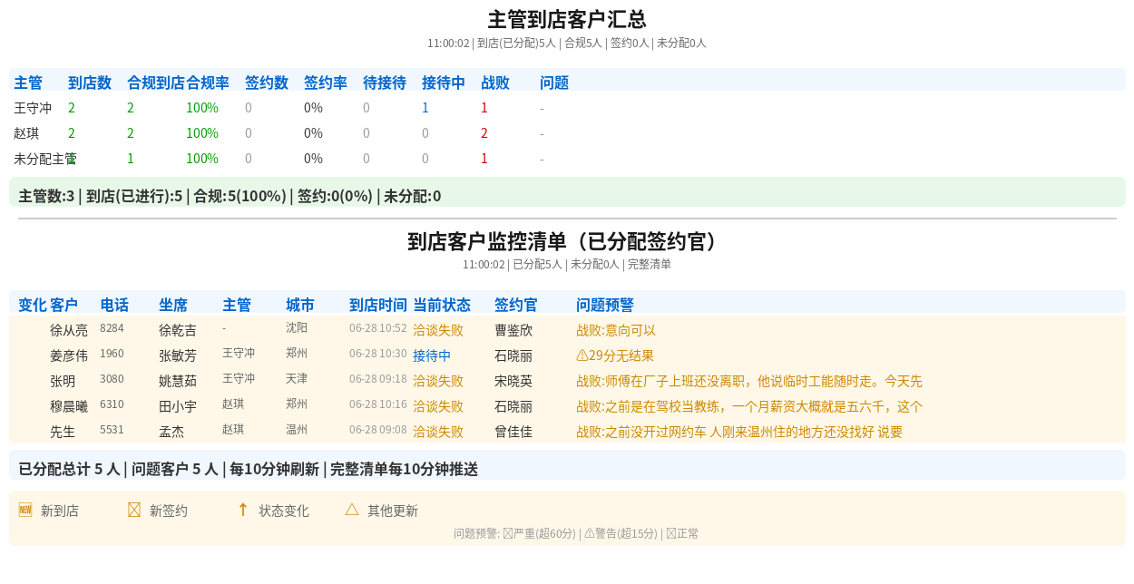1134x584 pixels.
Task: Select customer 姜彦伟
Action: pos(69,355)
